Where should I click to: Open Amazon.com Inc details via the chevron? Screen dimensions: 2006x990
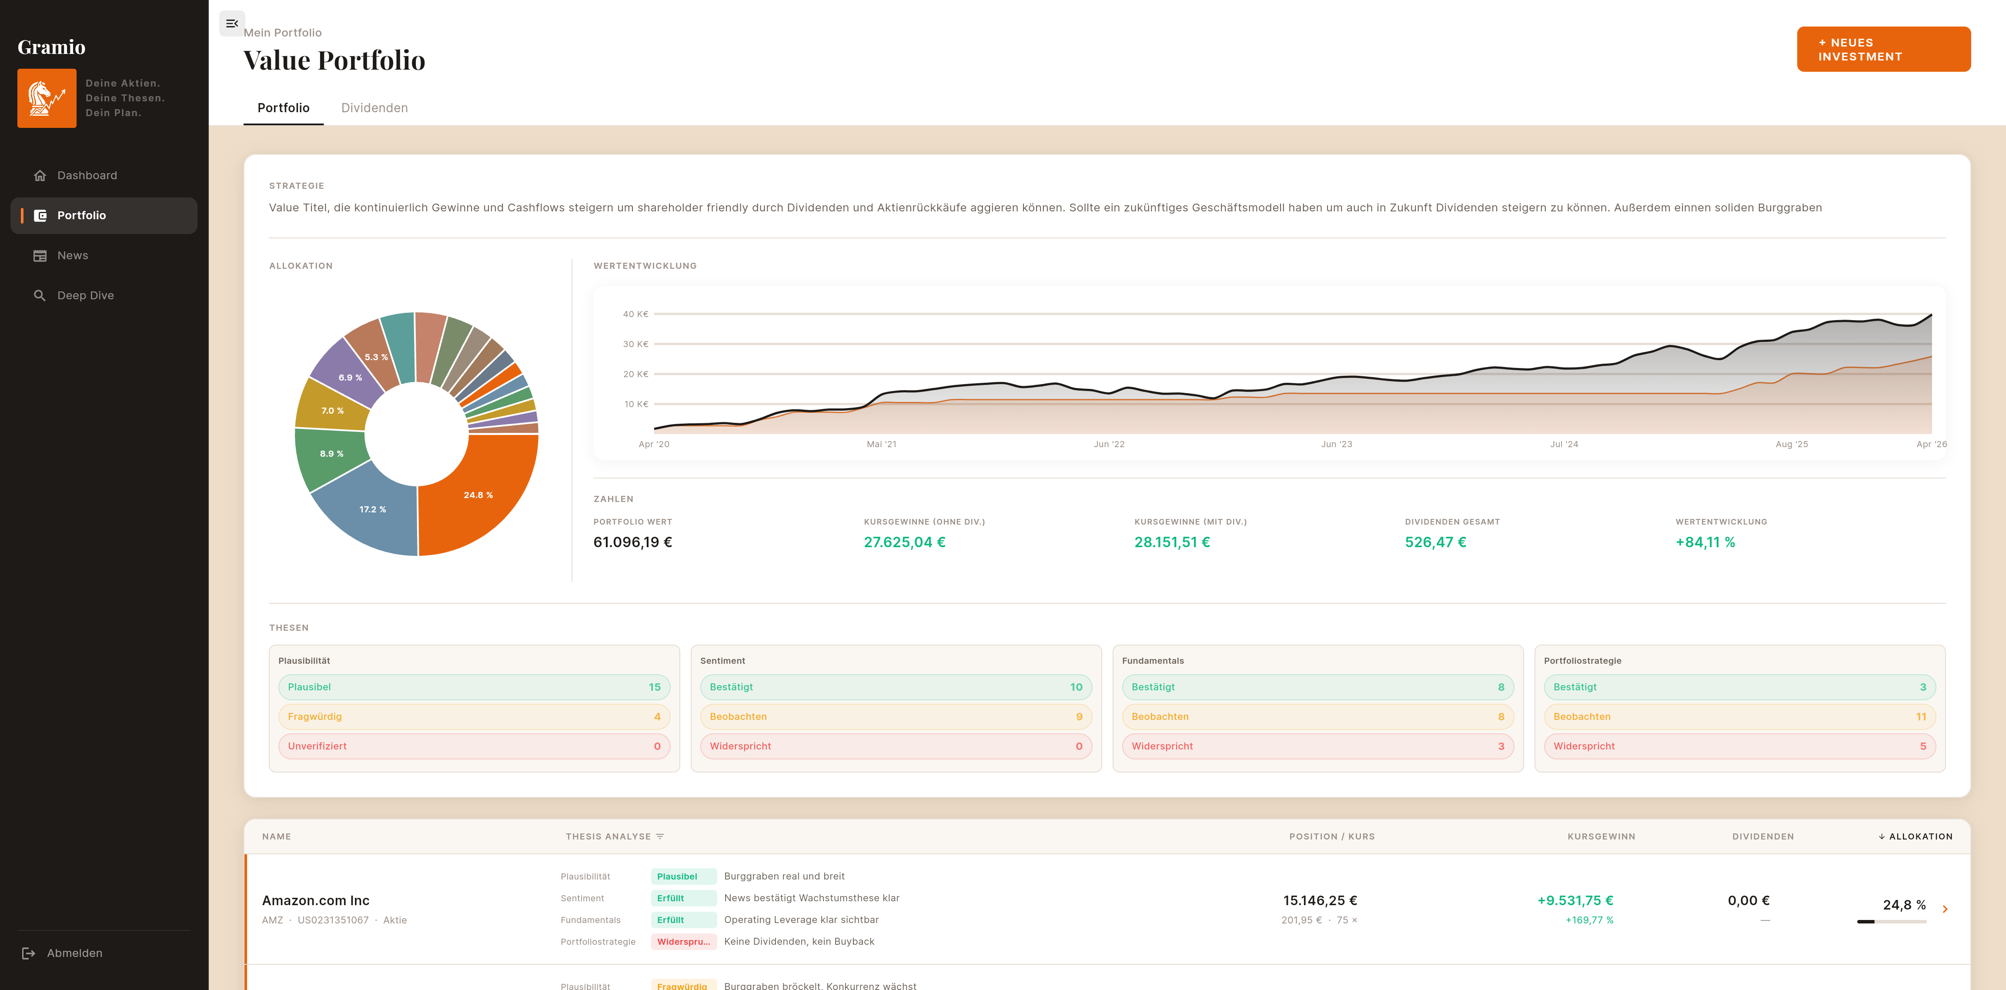click(x=1945, y=909)
